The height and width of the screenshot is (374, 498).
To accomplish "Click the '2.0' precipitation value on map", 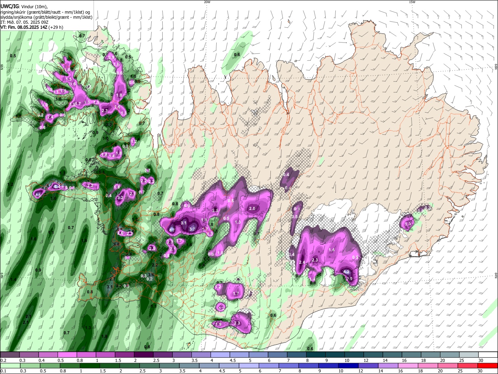I will click(x=252, y=208).
